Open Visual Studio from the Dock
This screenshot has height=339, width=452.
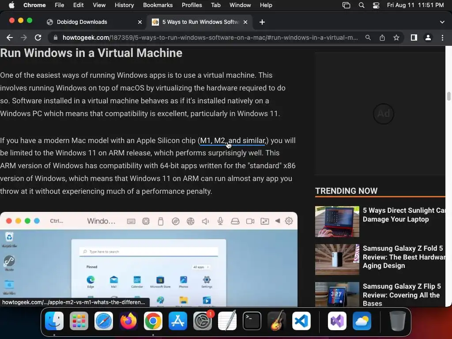click(337, 321)
